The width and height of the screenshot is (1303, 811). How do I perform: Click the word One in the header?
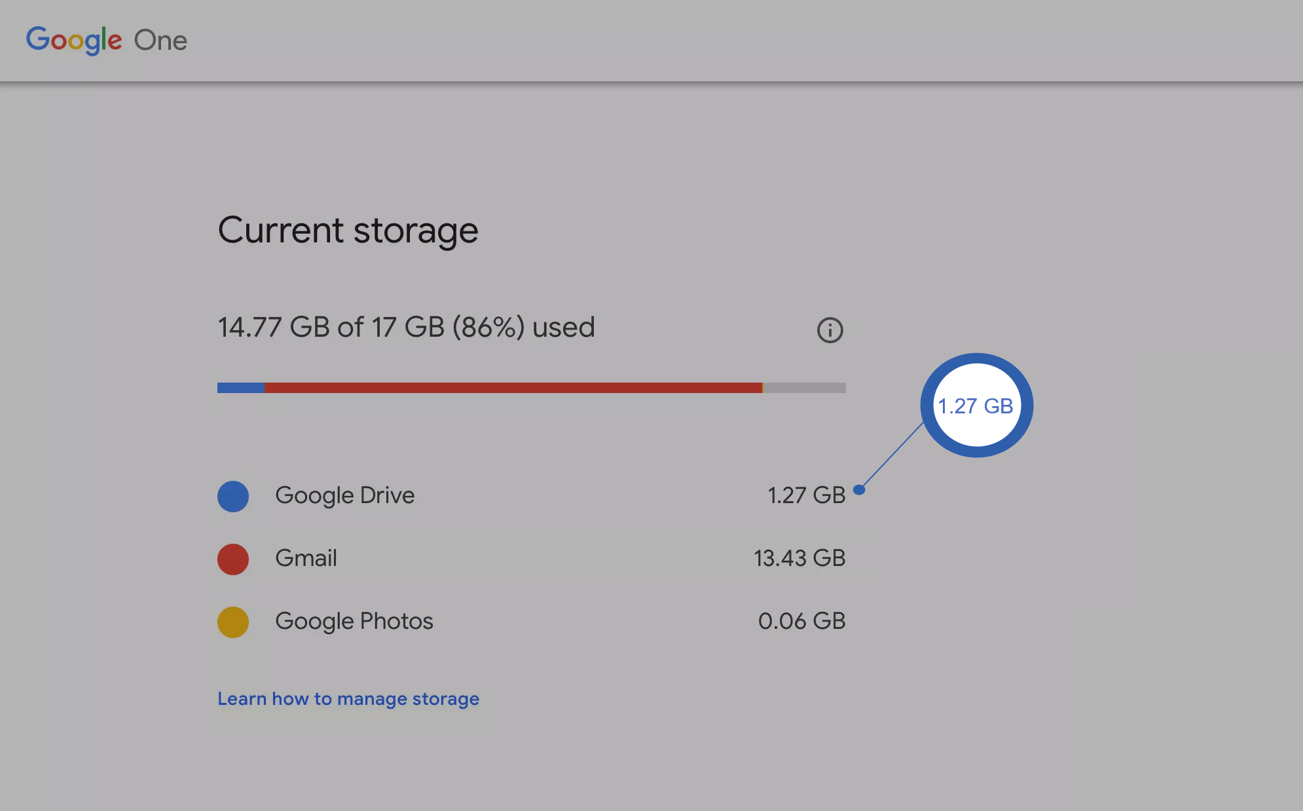coord(160,41)
